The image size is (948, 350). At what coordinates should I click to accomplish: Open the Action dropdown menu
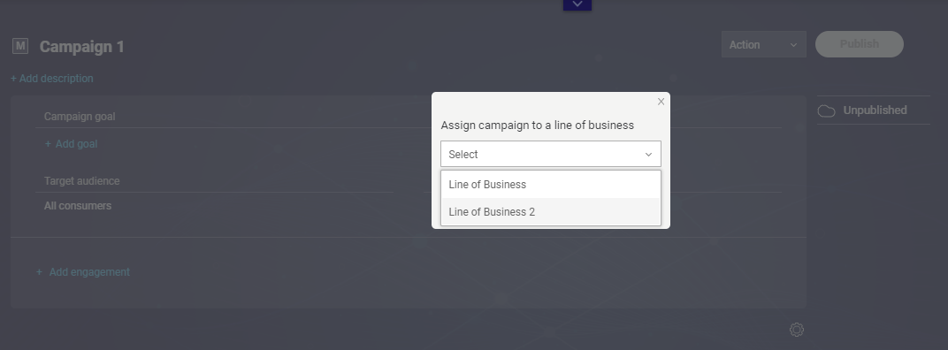[763, 45]
